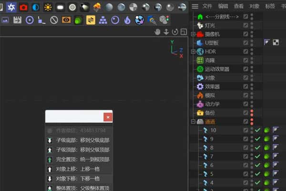Screen dimensions: 286x191
Task: Click the viewport orbit rotate icon
Action: pyautogui.click(x=175, y=32)
